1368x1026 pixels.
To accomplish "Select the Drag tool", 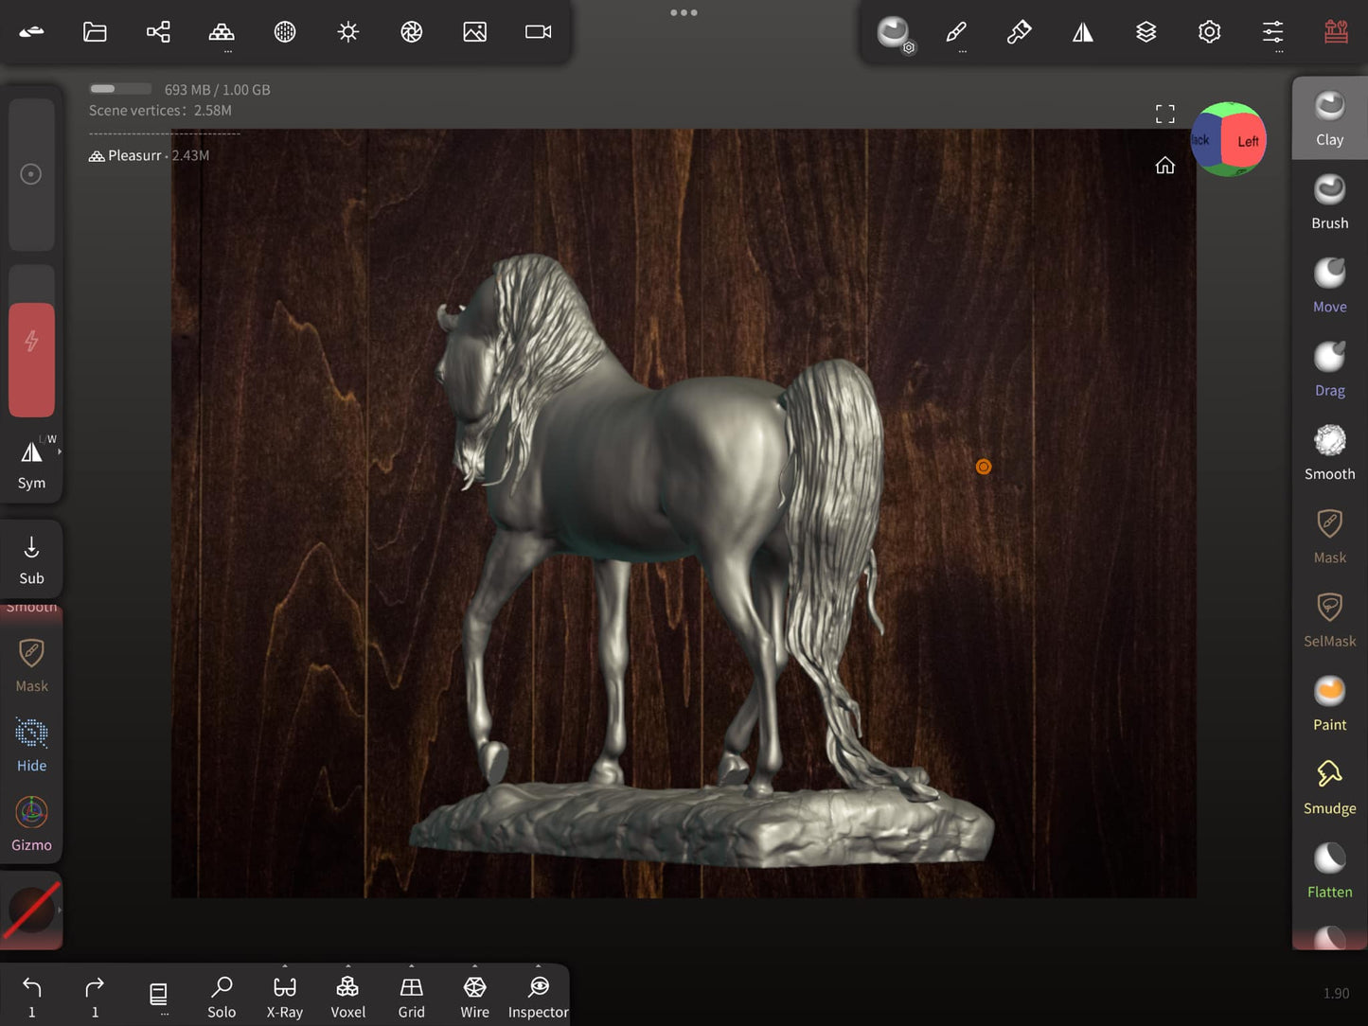I will 1329,369.
